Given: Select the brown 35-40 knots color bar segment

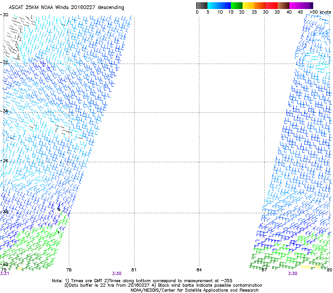Looking at the screenshot, I should pyautogui.click(x=283, y=5).
